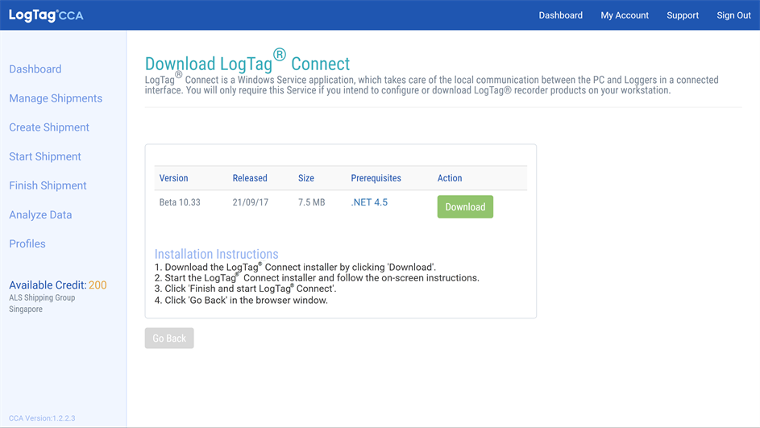Click the Available Credit: 200 text
The height and width of the screenshot is (428, 760).
(x=58, y=285)
